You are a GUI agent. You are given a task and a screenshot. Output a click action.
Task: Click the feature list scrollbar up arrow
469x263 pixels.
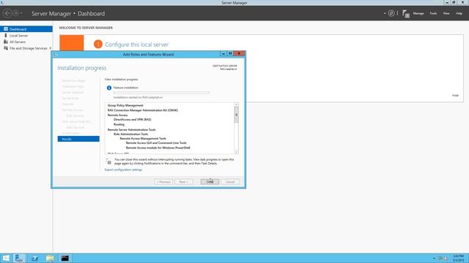pos(236,104)
